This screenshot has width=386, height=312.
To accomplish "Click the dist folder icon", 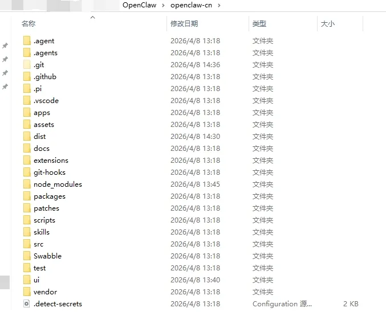I will pyautogui.click(x=27, y=137).
